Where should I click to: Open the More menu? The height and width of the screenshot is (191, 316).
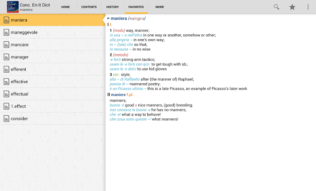(x=160, y=7)
